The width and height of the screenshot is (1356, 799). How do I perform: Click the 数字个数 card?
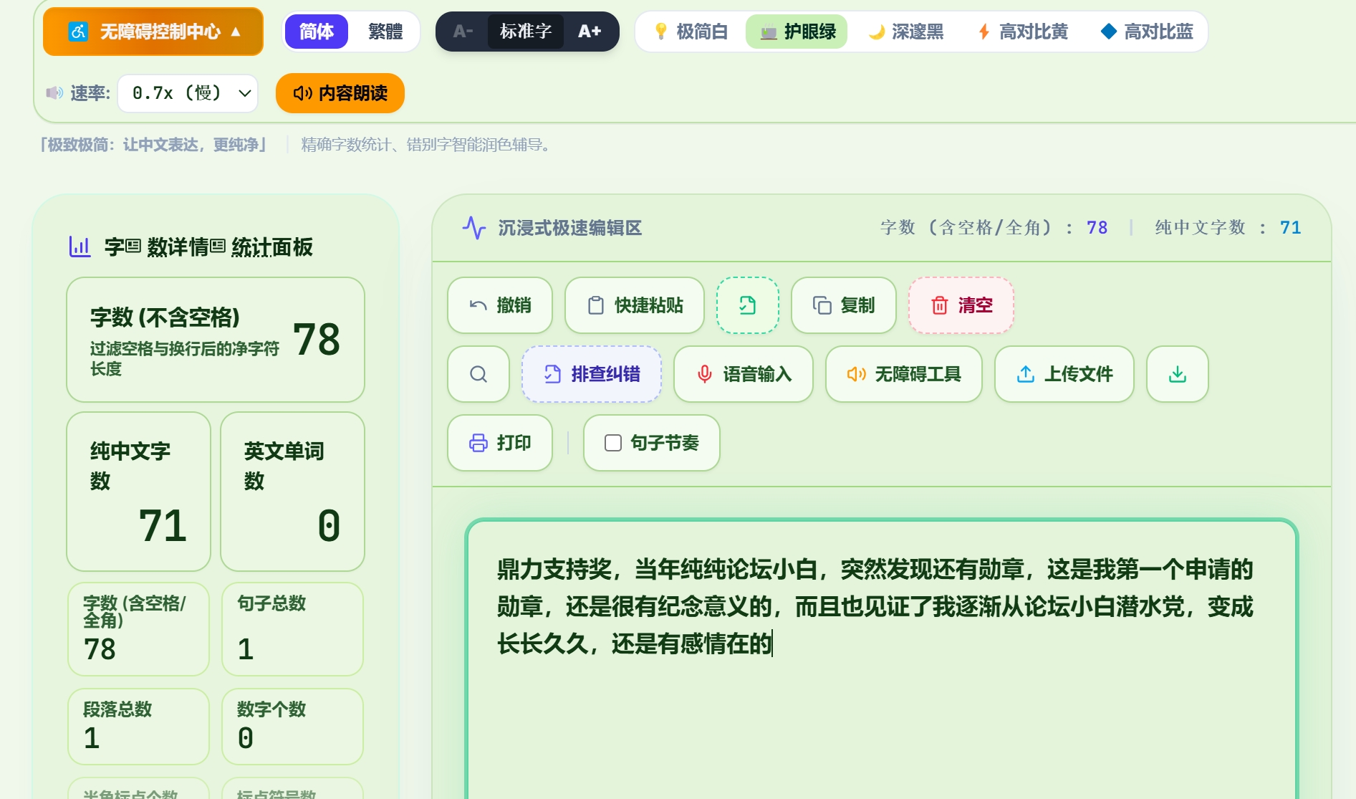click(x=292, y=727)
